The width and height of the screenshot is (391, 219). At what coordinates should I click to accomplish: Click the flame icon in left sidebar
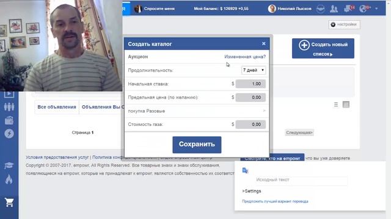9,179
